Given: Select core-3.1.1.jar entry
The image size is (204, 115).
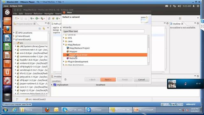Looking at the screenshot, I should click(x=32, y=87).
